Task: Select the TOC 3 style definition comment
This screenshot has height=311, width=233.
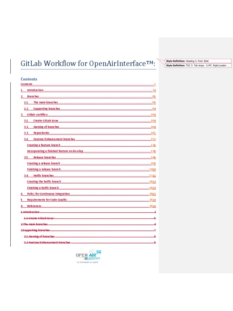Action: [x=198, y=66]
